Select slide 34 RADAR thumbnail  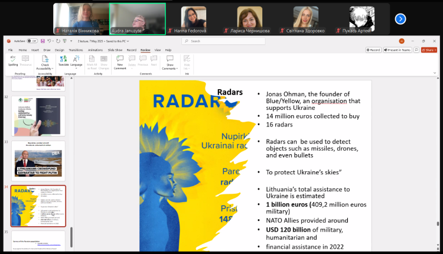click(38, 206)
